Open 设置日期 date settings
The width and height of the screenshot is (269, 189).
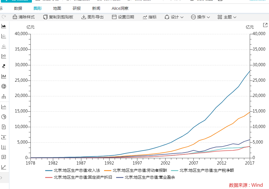click(123, 17)
